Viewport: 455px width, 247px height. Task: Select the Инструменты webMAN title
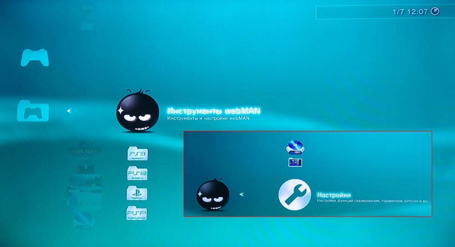coord(214,111)
